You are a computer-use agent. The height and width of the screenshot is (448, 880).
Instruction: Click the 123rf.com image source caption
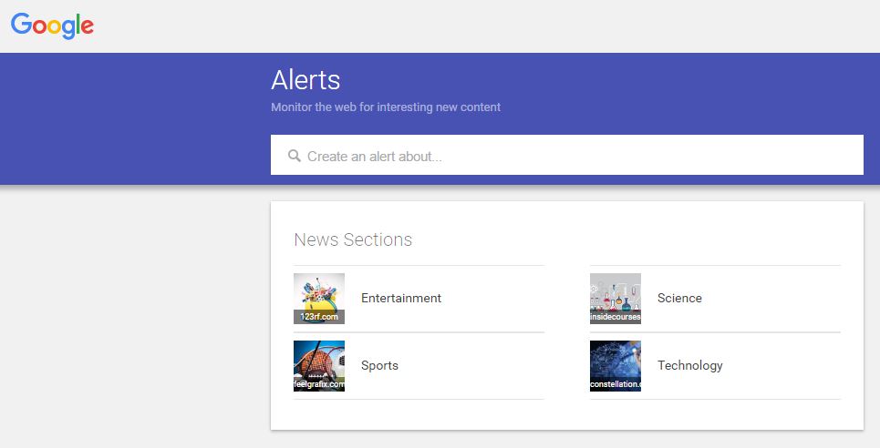318,317
